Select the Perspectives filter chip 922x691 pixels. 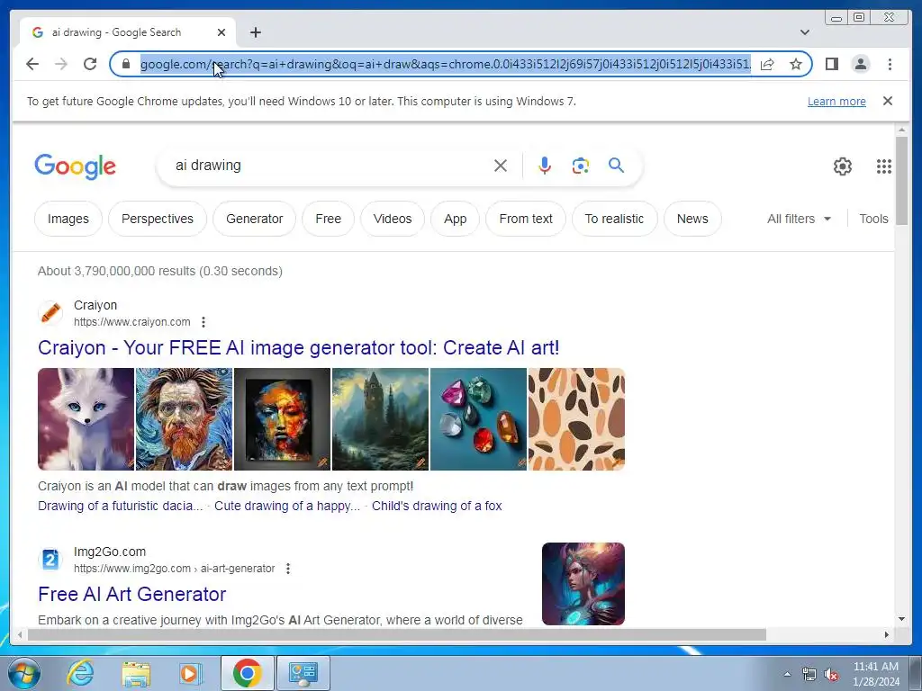pos(158,219)
